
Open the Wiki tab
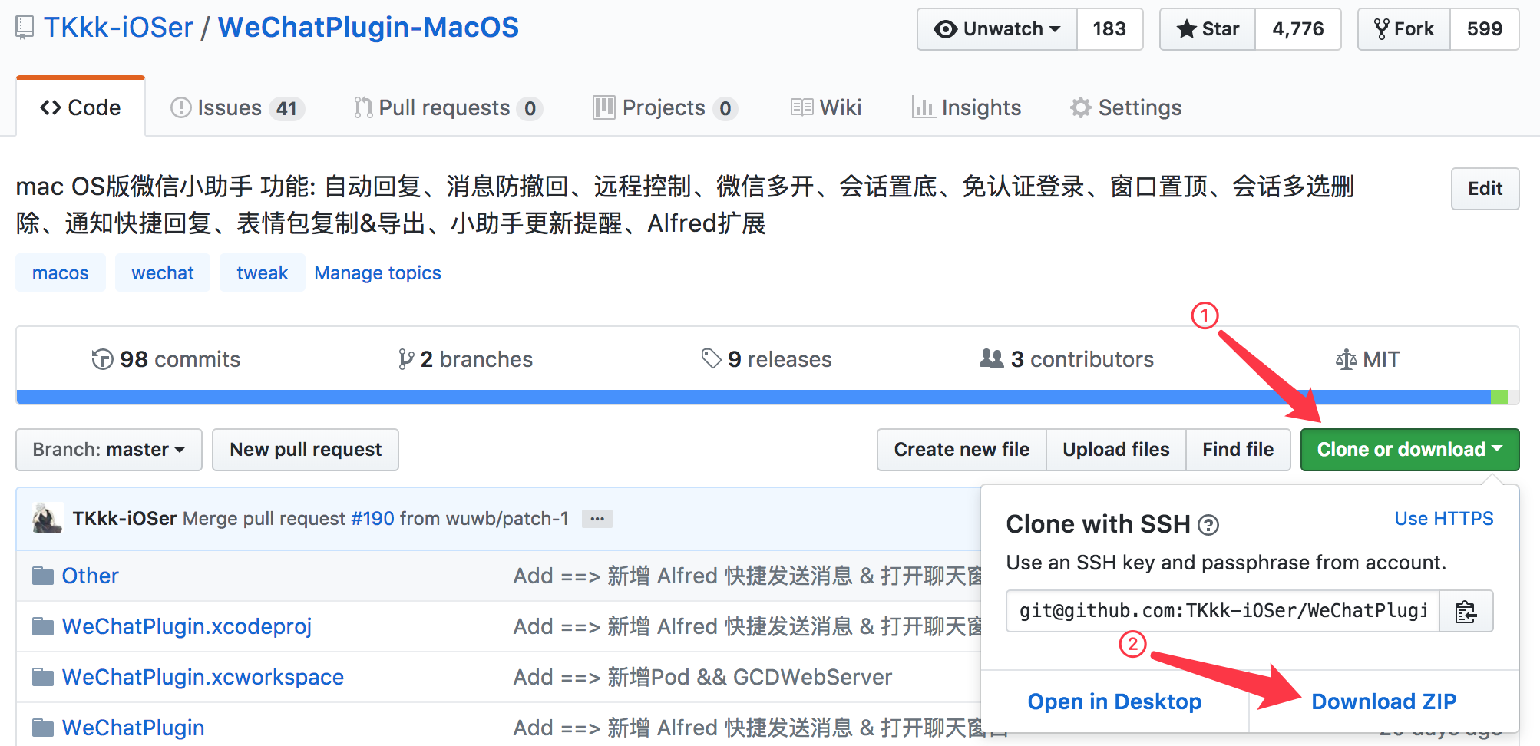[826, 108]
